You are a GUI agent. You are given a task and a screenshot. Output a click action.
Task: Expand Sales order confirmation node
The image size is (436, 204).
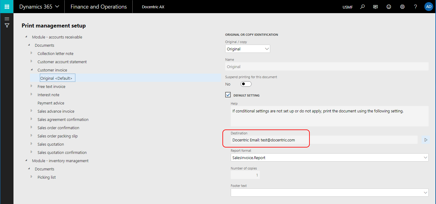[31, 127]
